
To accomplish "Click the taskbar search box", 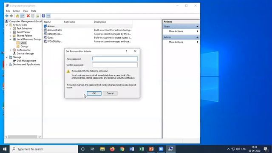I will point(44,149).
